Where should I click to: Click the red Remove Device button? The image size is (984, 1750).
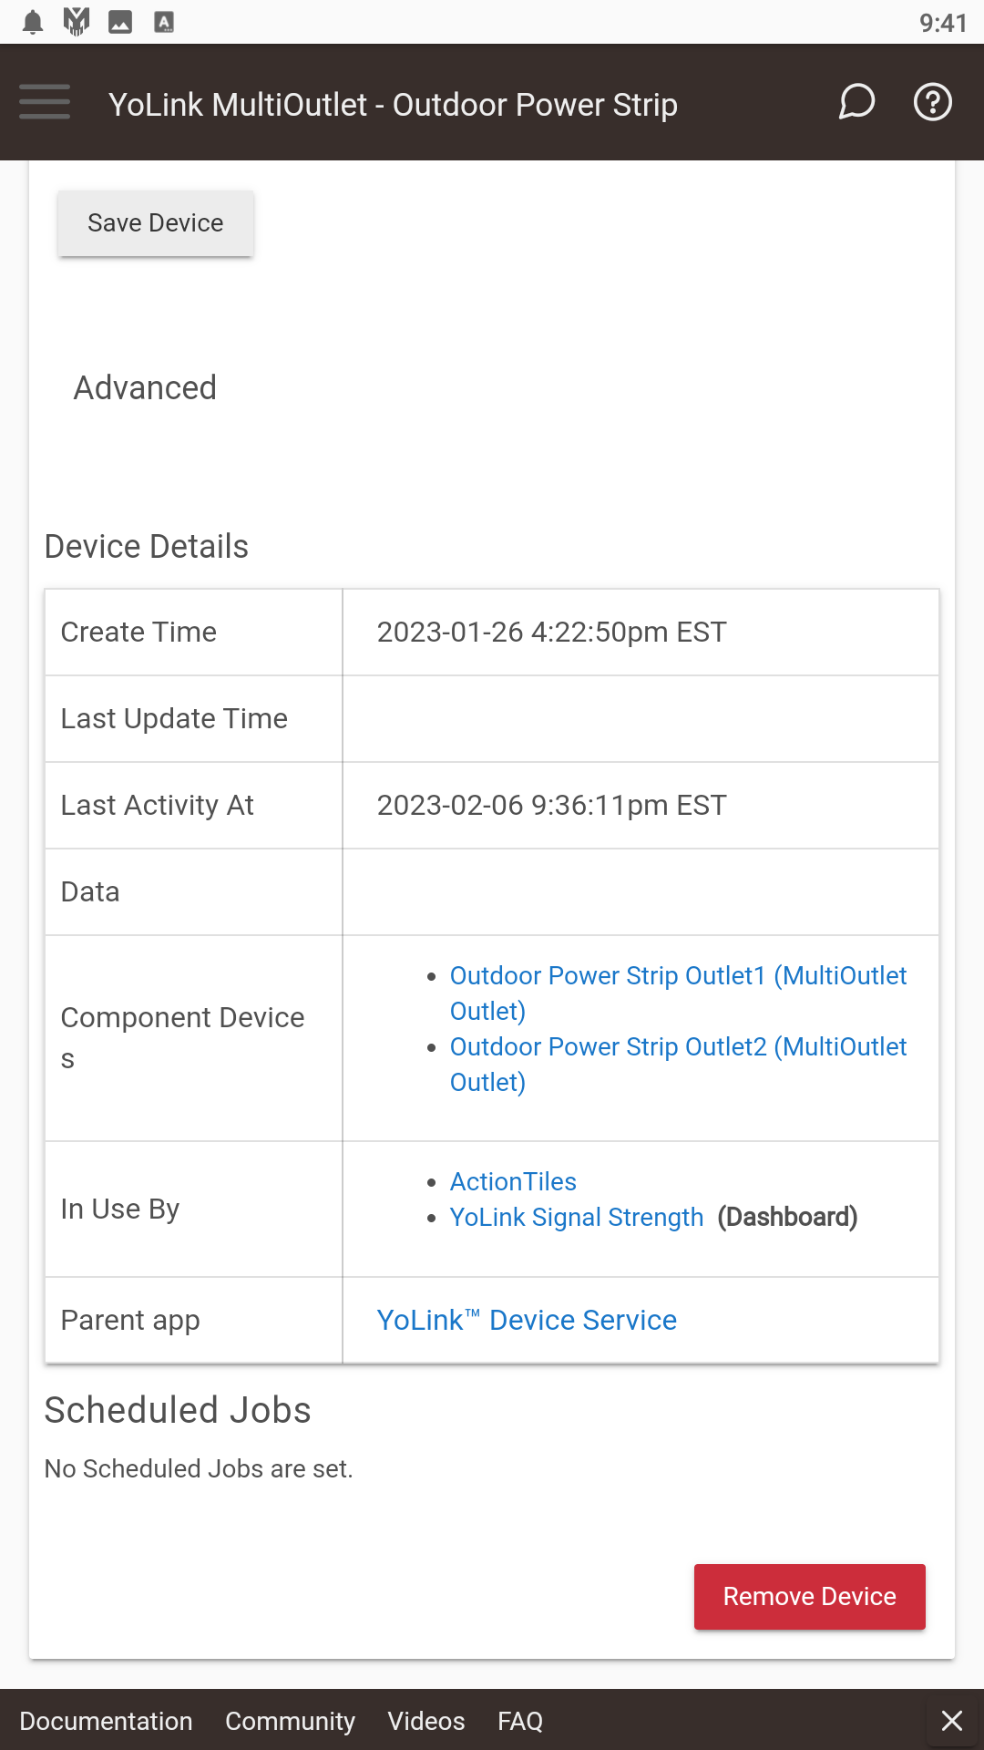pos(810,1597)
